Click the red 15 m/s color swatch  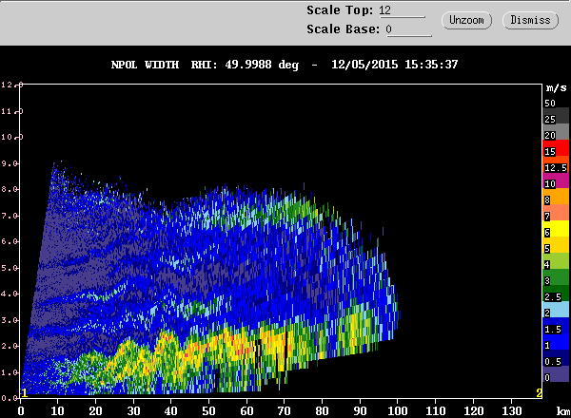pos(556,148)
